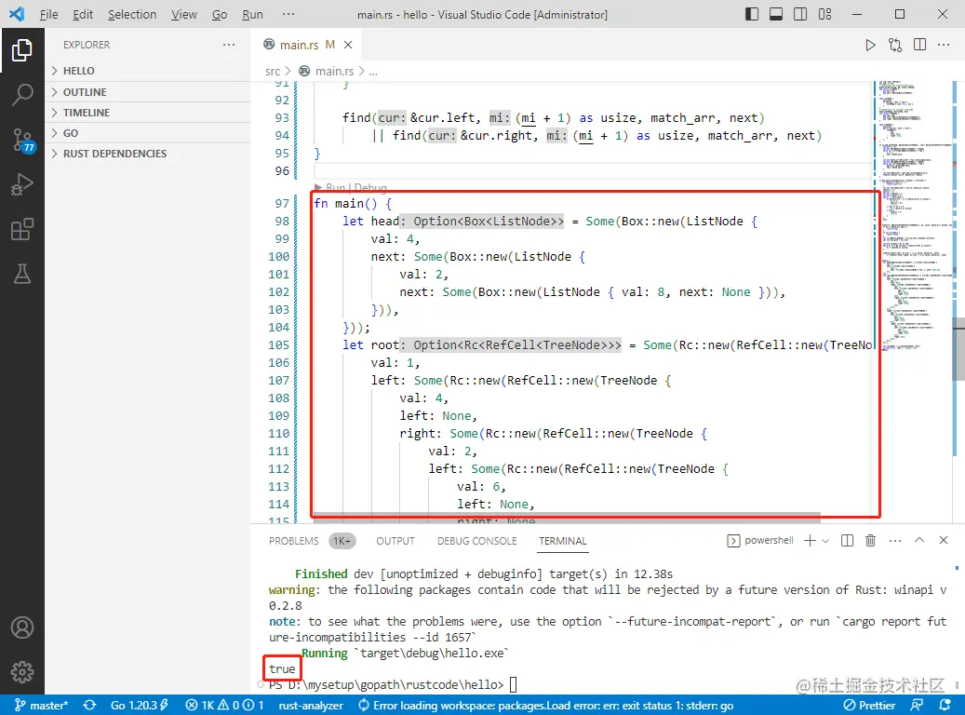Click the master branch status item
Screen dimensions: 965x715
tap(41, 705)
